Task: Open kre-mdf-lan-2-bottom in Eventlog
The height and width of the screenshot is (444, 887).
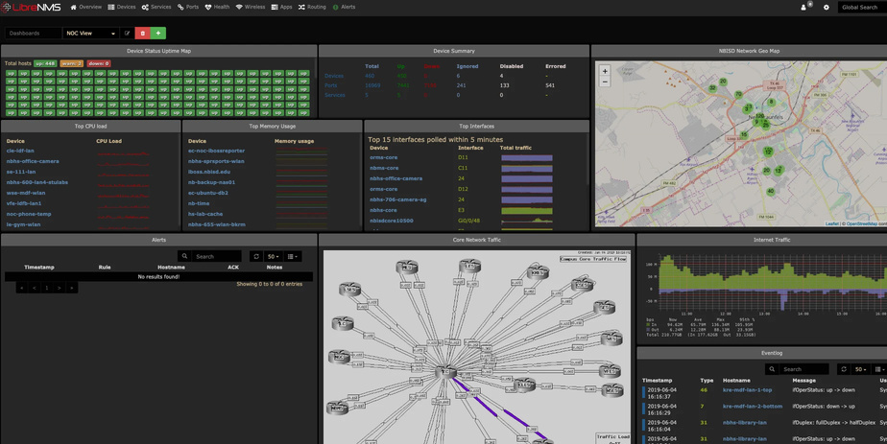Action: pos(753,407)
